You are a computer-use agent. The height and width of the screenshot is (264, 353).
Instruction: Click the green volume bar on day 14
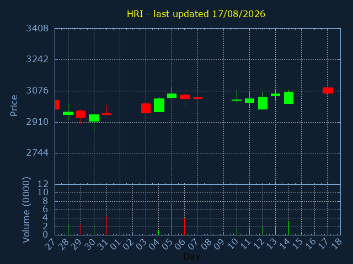(x=288, y=228)
